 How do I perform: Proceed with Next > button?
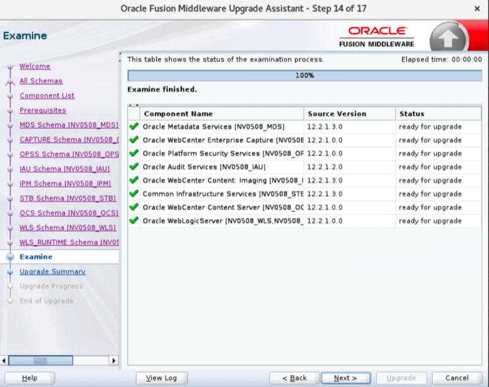pyautogui.click(x=345, y=378)
